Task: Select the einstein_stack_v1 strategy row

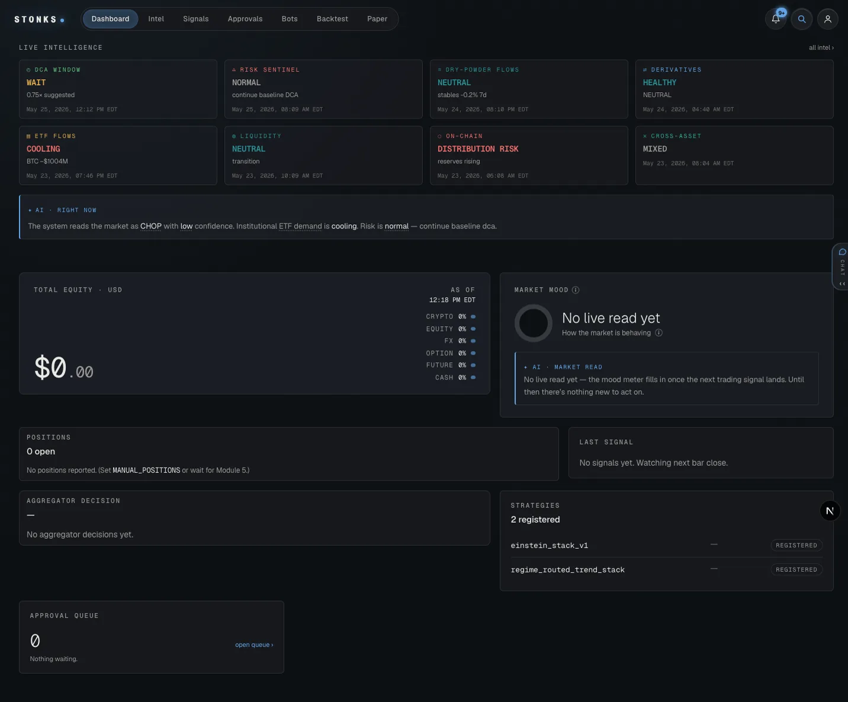Action: (667, 545)
